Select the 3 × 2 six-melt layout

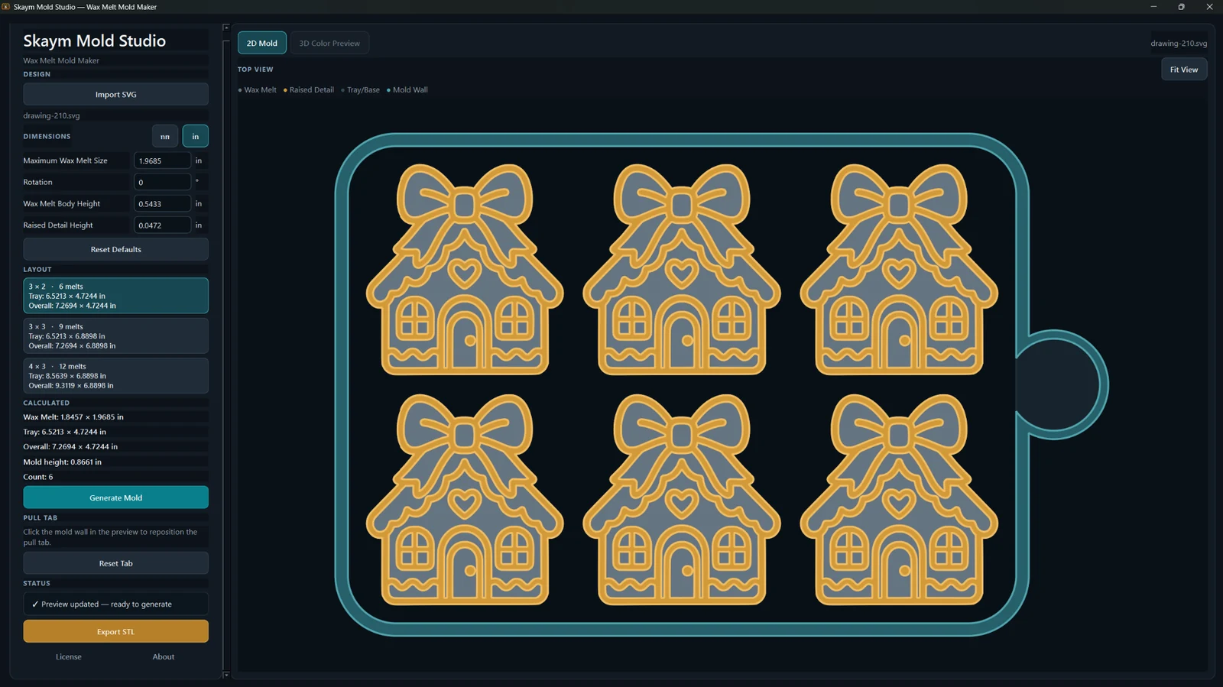tap(115, 296)
